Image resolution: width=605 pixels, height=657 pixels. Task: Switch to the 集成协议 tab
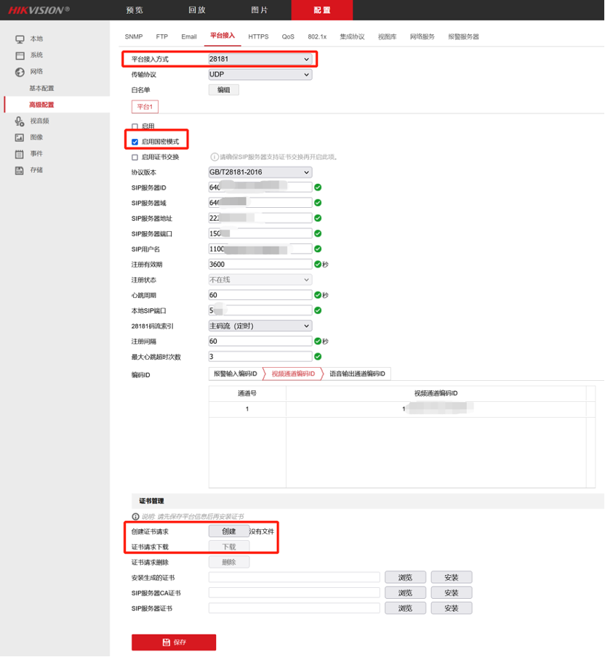click(352, 37)
